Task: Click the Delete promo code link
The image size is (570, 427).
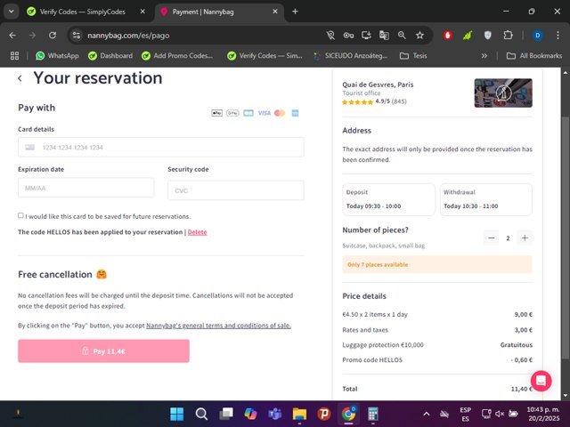Action: coord(197,232)
